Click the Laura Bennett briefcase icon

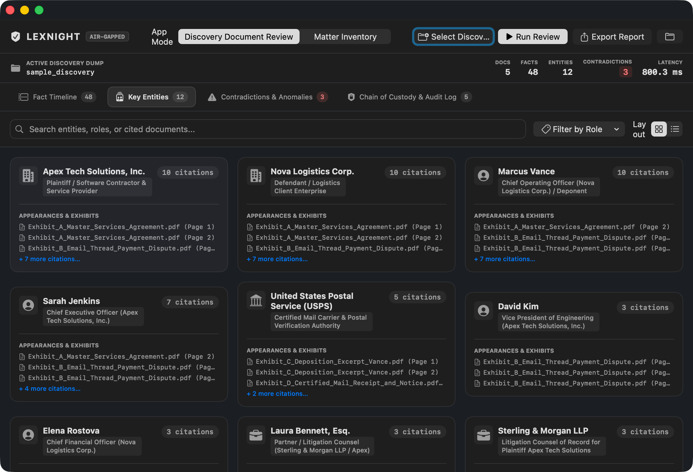click(256, 435)
